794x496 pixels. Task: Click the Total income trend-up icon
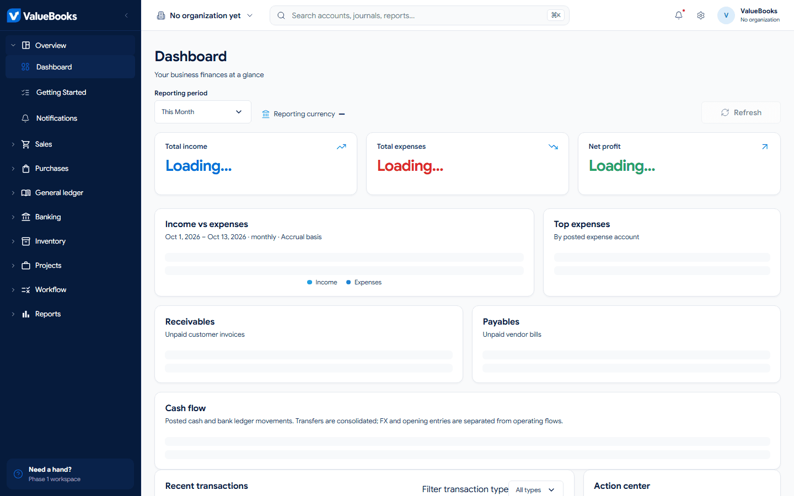tap(341, 147)
